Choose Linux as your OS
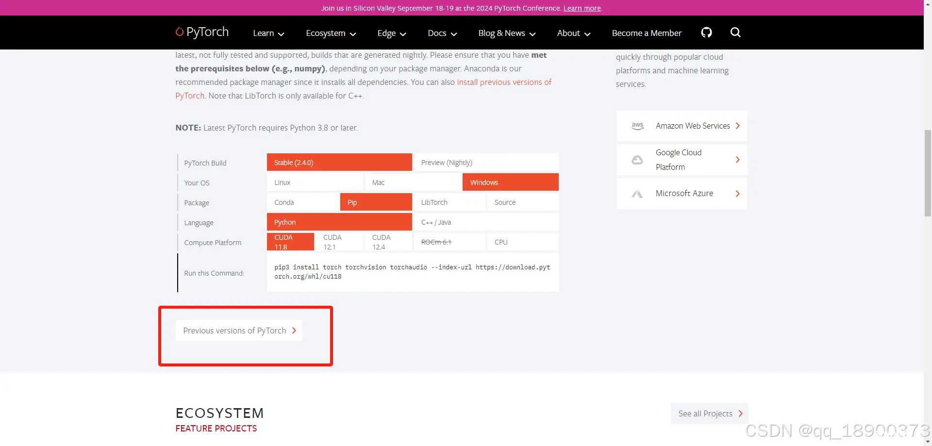 click(x=315, y=182)
